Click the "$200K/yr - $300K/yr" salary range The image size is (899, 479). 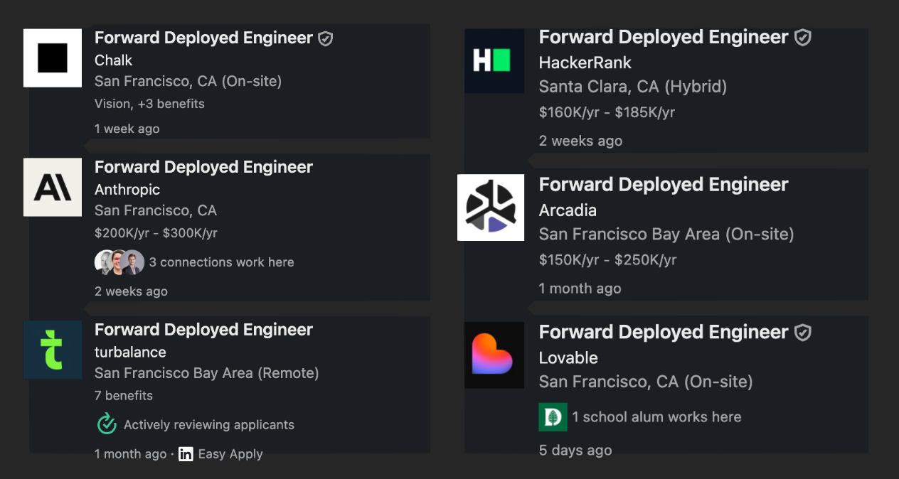pos(156,233)
